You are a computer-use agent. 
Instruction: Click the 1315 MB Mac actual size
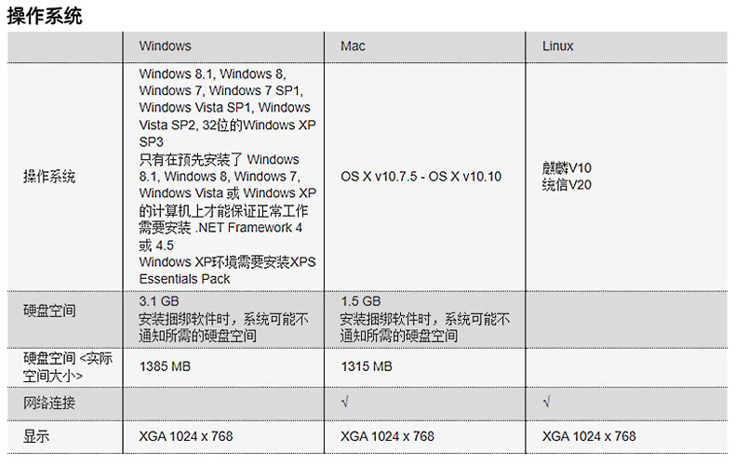(x=367, y=366)
